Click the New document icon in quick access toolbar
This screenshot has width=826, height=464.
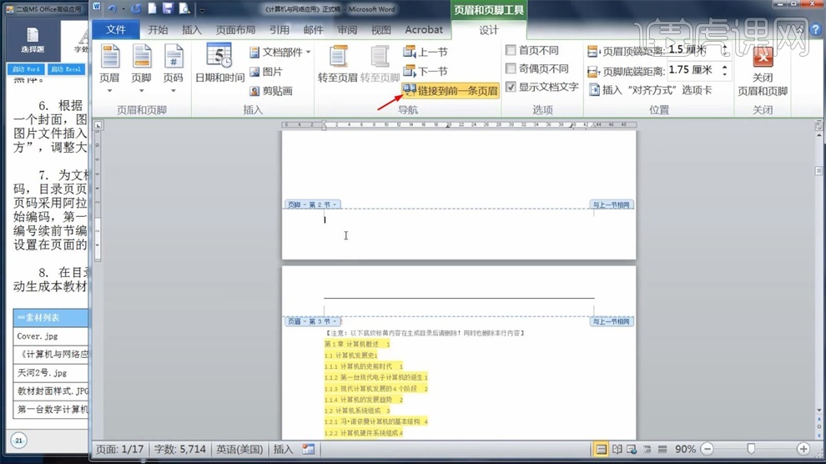pos(152,9)
